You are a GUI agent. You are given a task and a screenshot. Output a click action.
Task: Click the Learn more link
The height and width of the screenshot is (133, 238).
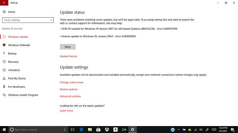pyautogui.click(x=66, y=111)
